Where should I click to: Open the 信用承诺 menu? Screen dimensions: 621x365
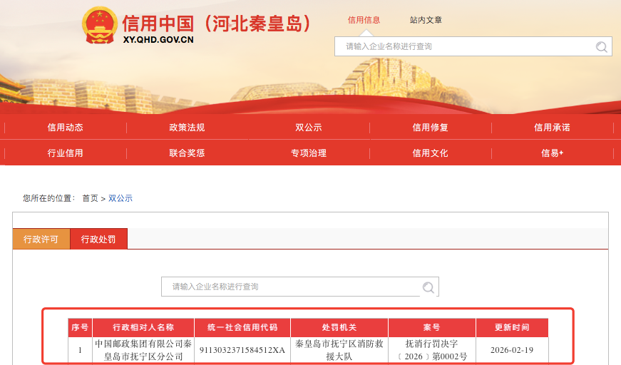552,128
